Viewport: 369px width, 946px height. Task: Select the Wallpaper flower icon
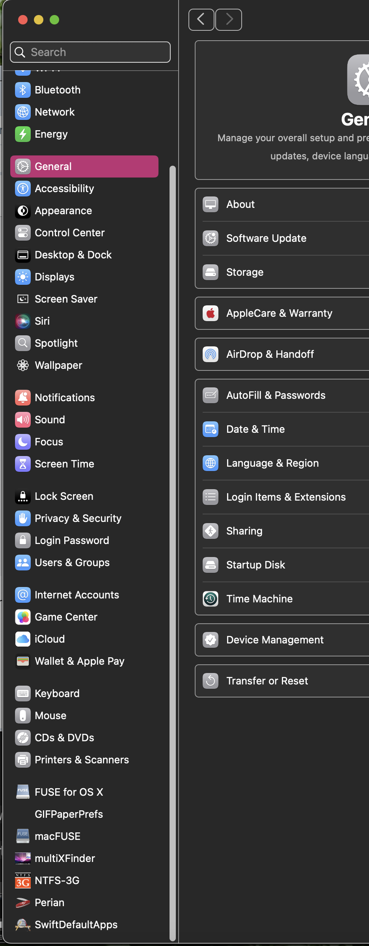23,365
